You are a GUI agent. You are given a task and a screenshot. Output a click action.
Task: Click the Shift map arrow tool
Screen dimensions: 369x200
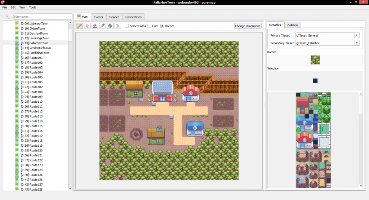[x=117, y=26]
